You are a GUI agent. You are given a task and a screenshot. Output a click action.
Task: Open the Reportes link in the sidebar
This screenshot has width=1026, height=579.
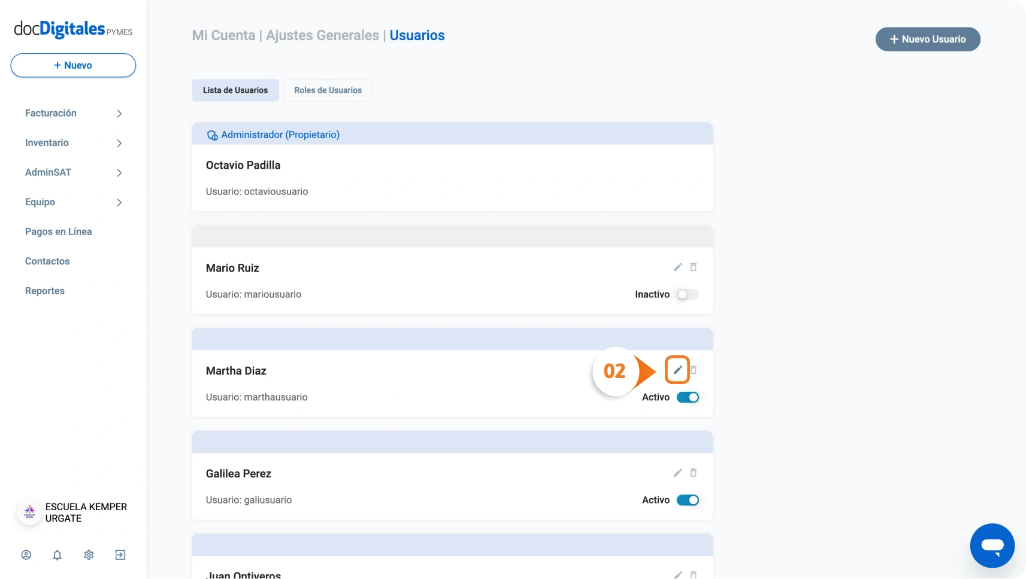(x=45, y=291)
